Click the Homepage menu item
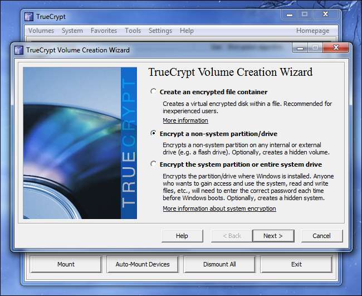Viewport: 362px width, 296px height. click(312, 31)
